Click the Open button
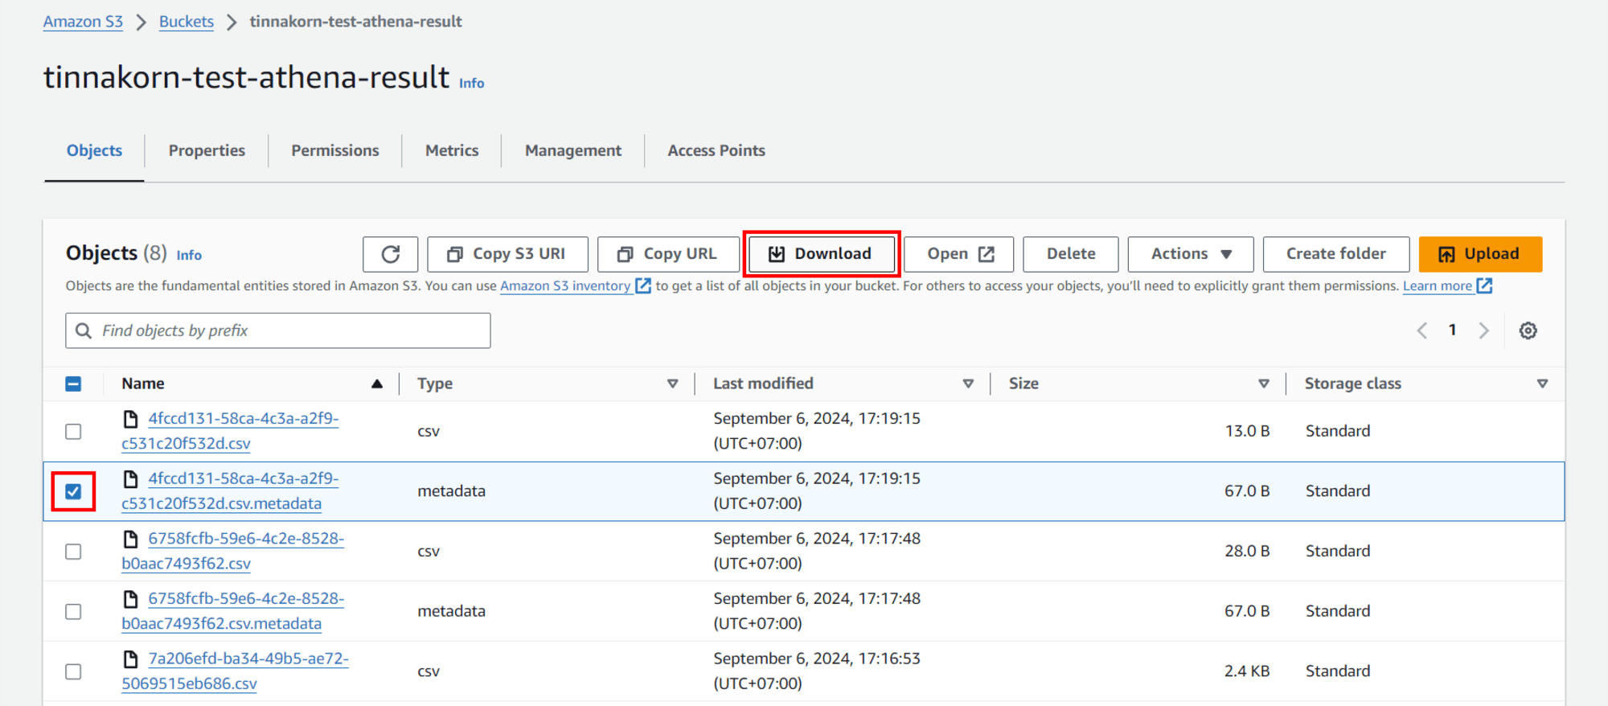 click(959, 254)
